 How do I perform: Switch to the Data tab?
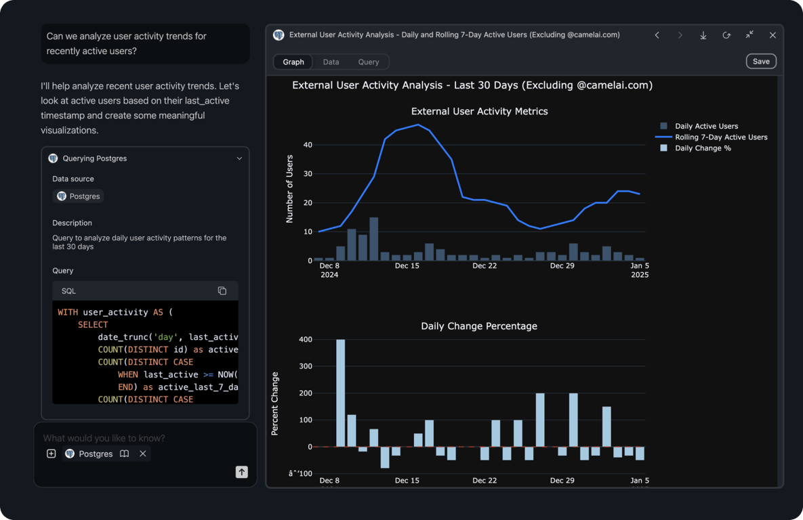point(331,62)
